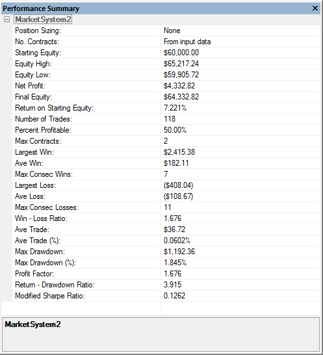Select the Win - Loss Ratio row
Image resolution: width=323 pixels, height=355 pixels.
pos(166,218)
